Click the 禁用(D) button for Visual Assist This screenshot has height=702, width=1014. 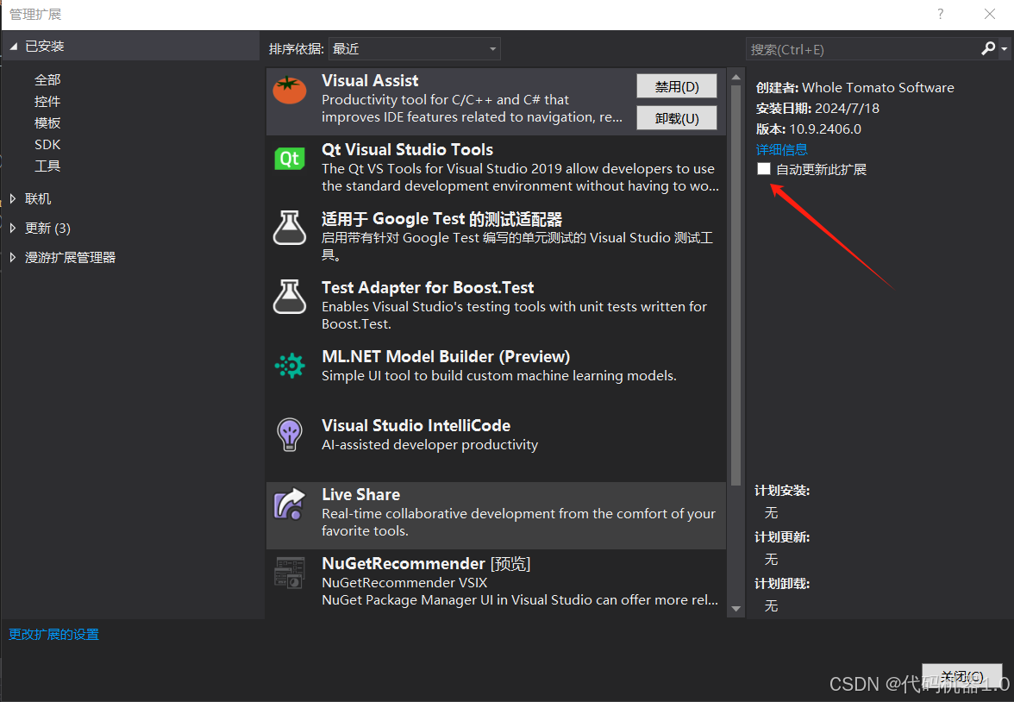click(x=676, y=86)
